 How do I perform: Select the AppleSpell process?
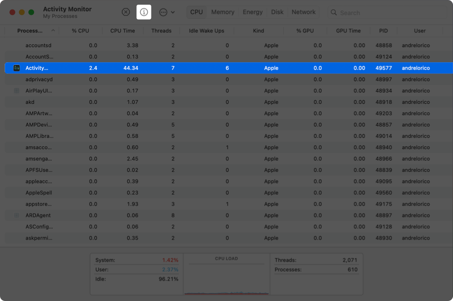(x=39, y=193)
